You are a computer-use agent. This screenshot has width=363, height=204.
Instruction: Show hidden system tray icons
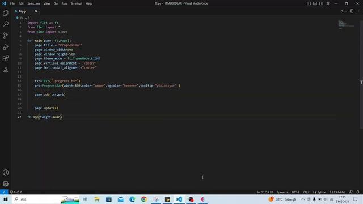303,199
